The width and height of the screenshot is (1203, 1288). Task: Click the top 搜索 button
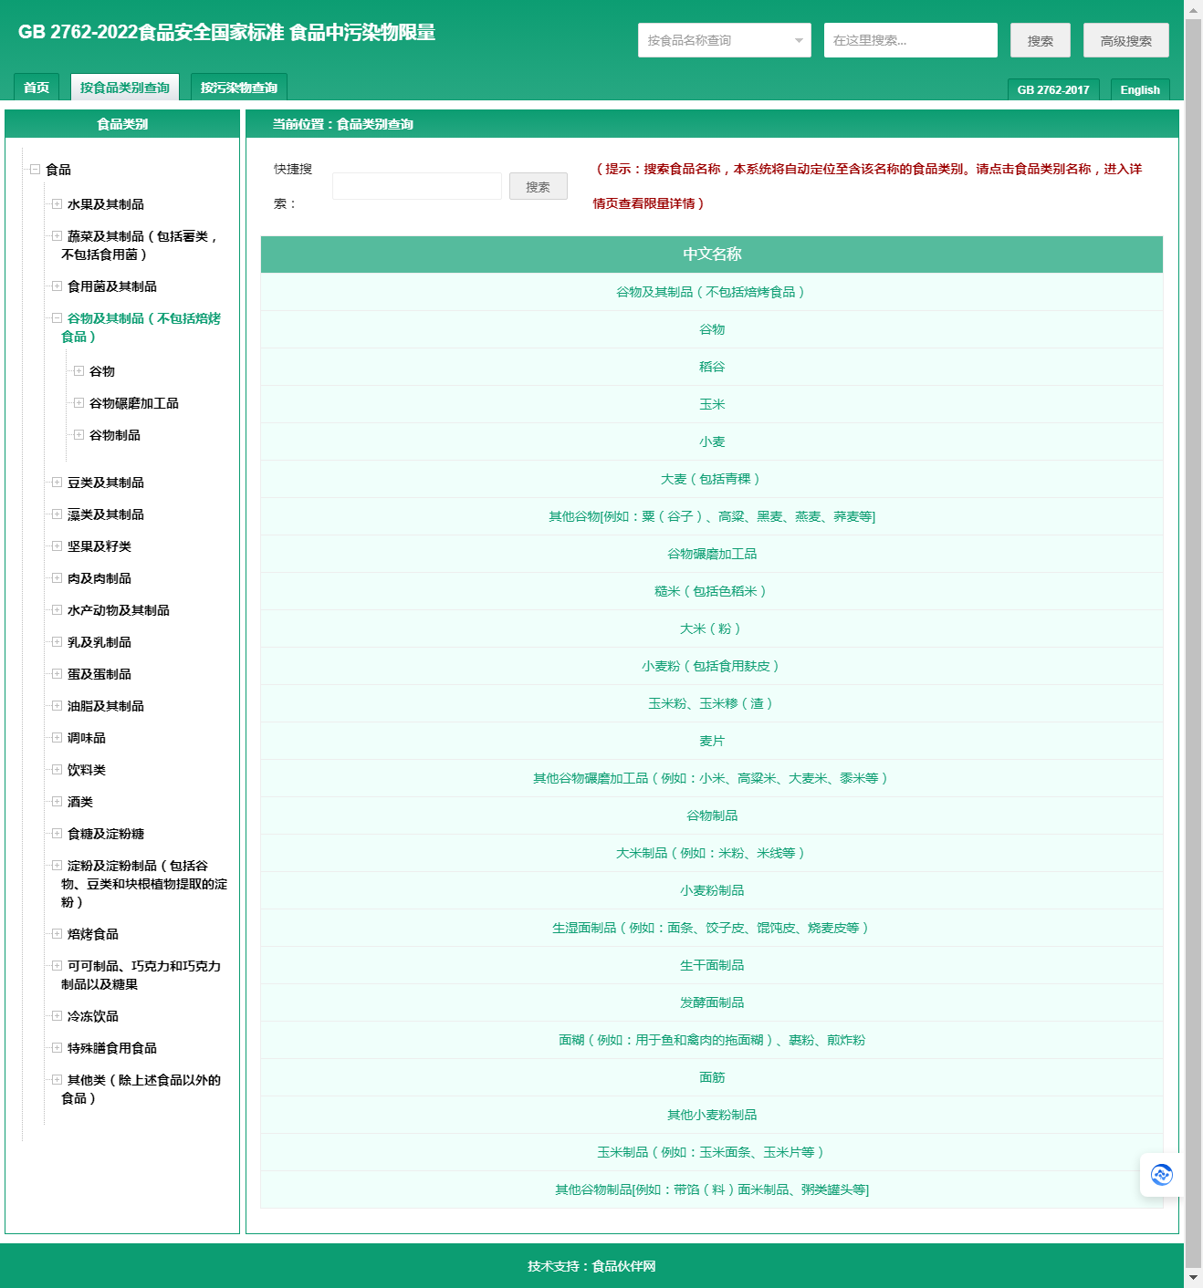coord(1041,40)
